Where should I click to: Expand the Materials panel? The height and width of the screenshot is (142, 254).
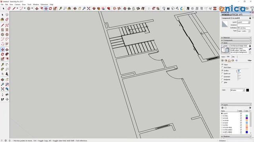click(236, 38)
